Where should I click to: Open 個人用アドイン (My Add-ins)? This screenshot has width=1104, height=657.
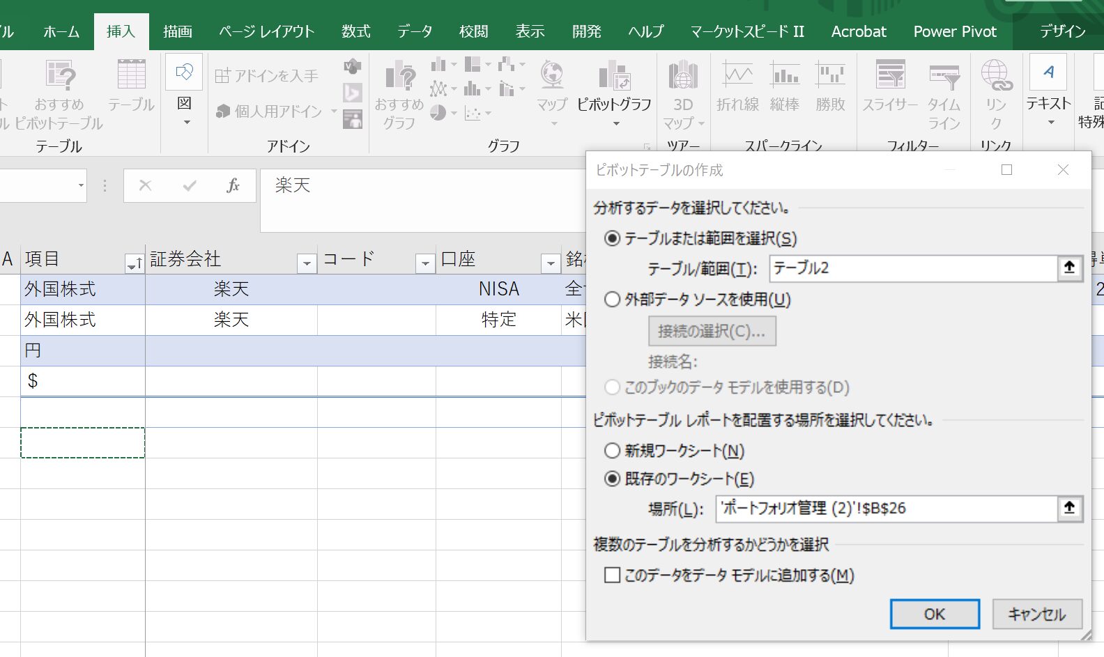click(x=268, y=111)
